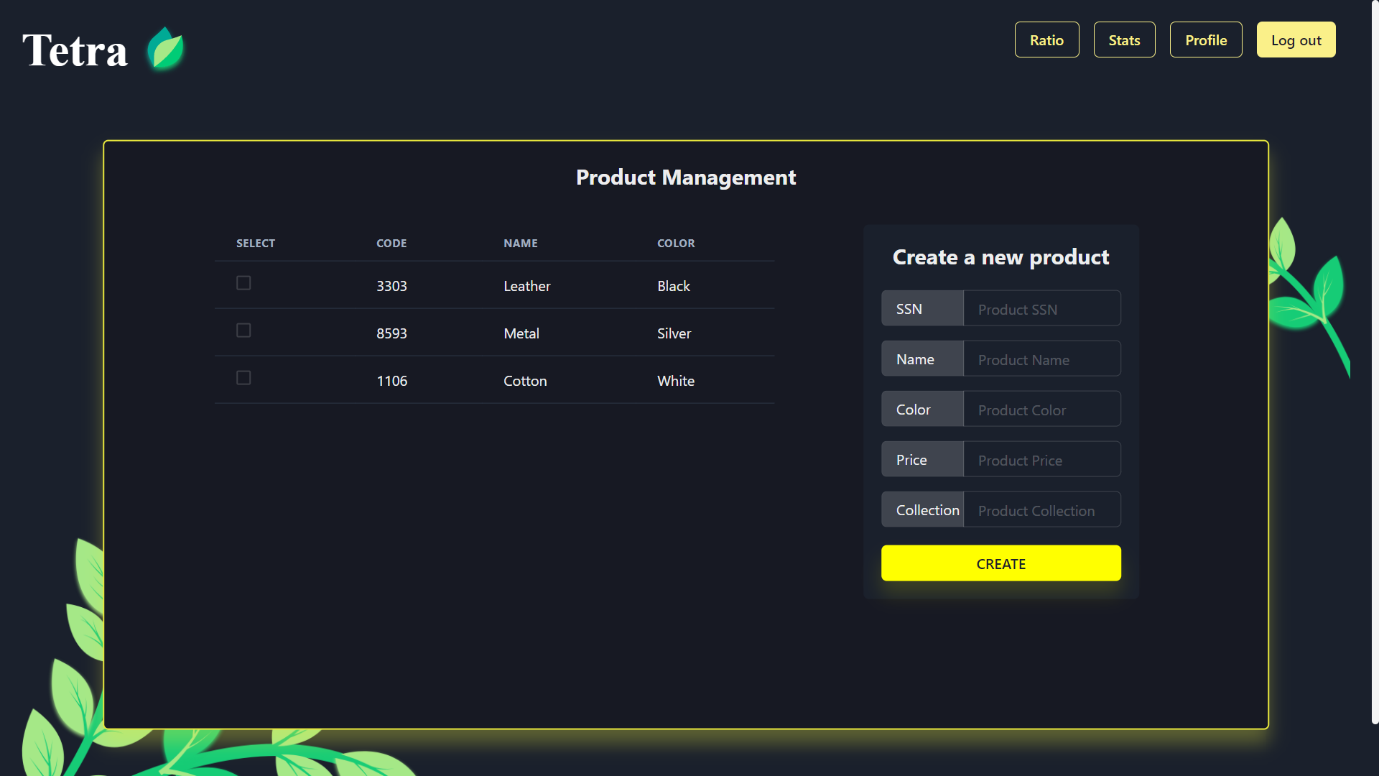1379x776 pixels.
Task: Focus the Product Price input
Action: pyautogui.click(x=1041, y=460)
